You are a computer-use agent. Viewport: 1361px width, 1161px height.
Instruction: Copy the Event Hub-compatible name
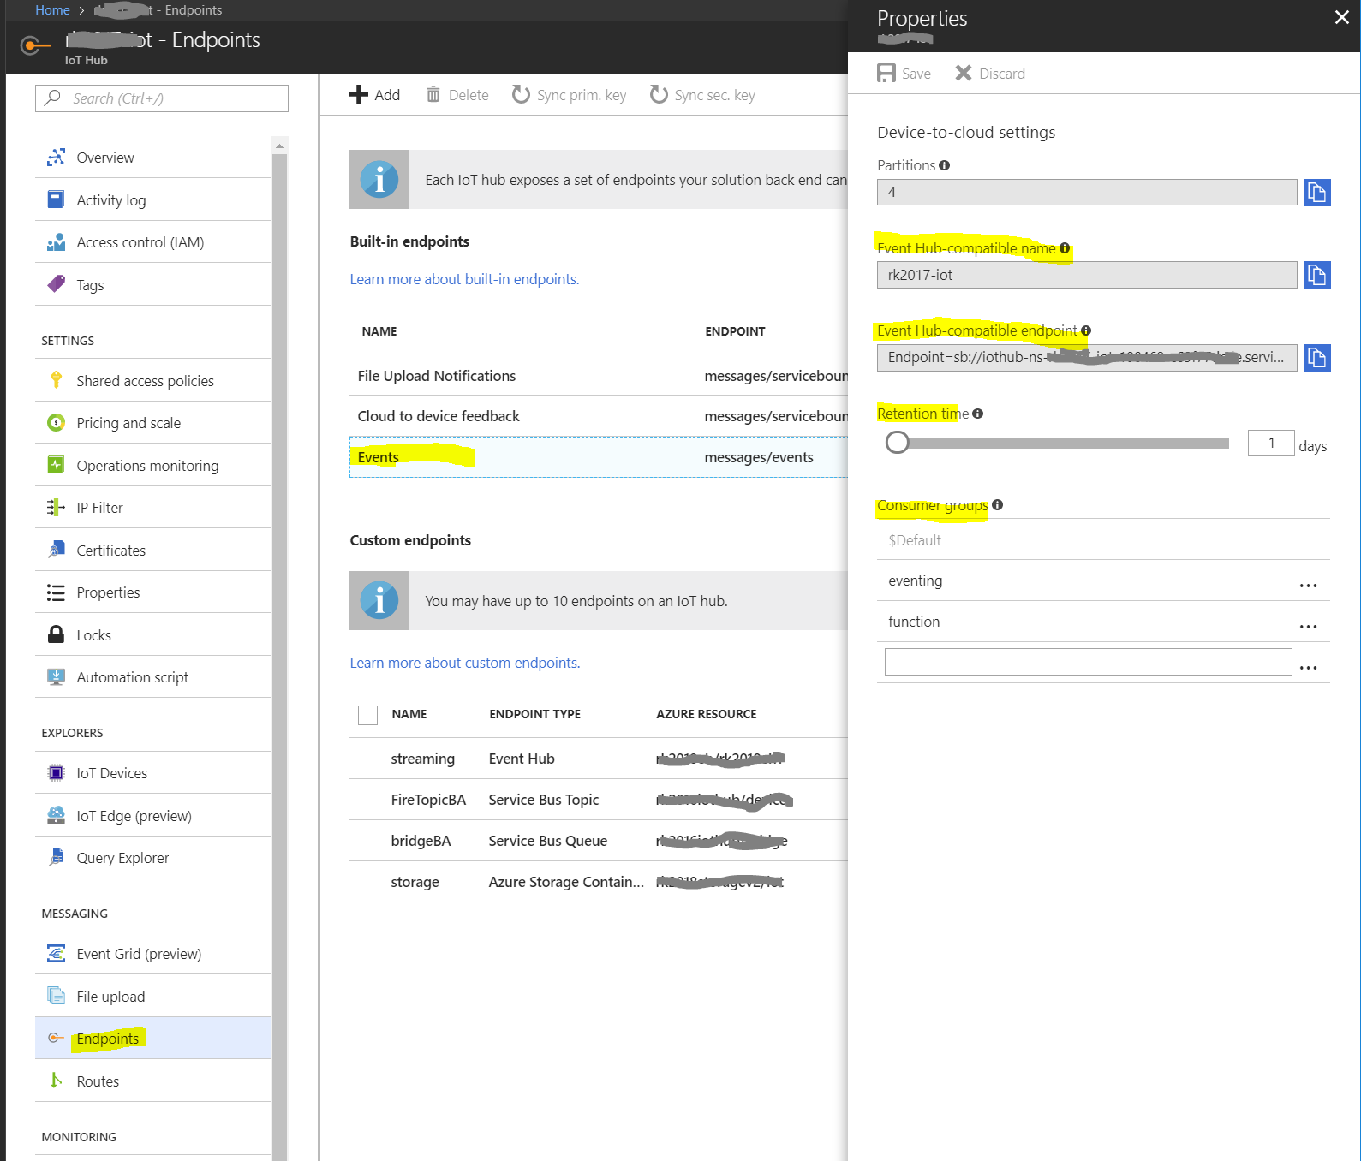coord(1316,275)
